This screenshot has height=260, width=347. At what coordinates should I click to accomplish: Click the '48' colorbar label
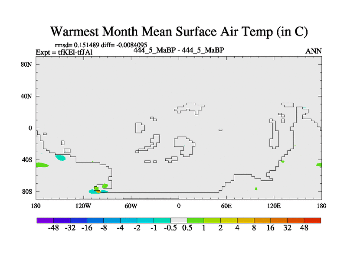point(304,228)
